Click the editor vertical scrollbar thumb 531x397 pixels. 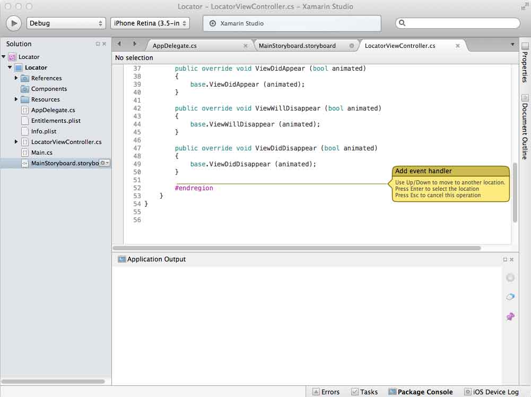515,193
